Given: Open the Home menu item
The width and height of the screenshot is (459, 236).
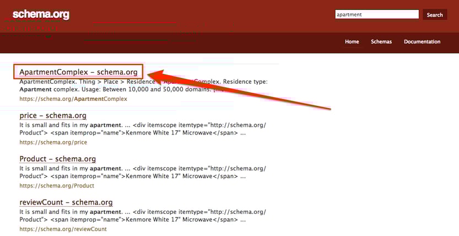Looking at the screenshot, I should (x=352, y=41).
